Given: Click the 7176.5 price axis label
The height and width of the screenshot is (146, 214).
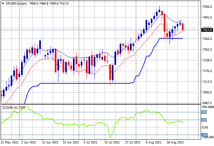Looking at the screenshot, I should [207, 71].
